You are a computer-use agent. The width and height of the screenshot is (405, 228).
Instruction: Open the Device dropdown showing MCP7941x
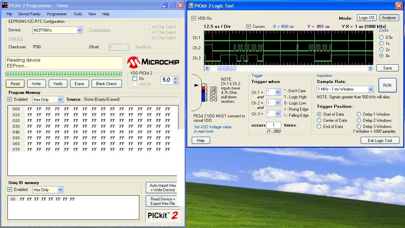[79, 30]
